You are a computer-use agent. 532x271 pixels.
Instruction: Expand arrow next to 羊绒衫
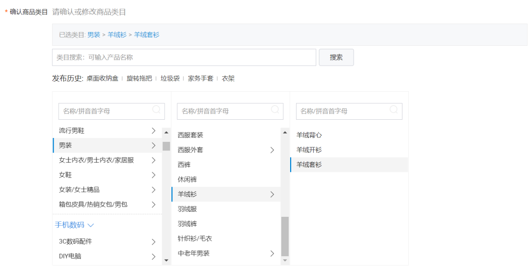(x=272, y=194)
